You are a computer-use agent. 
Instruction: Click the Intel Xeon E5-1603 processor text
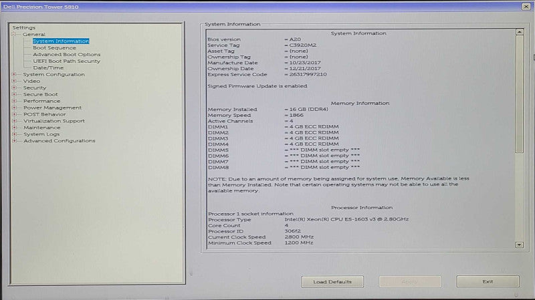tap(346, 219)
